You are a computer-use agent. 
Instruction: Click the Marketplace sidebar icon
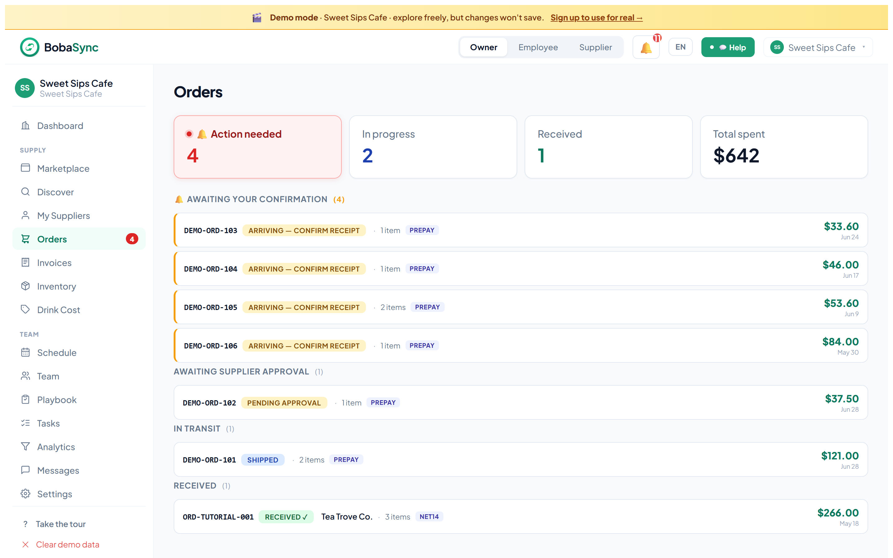click(x=25, y=168)
